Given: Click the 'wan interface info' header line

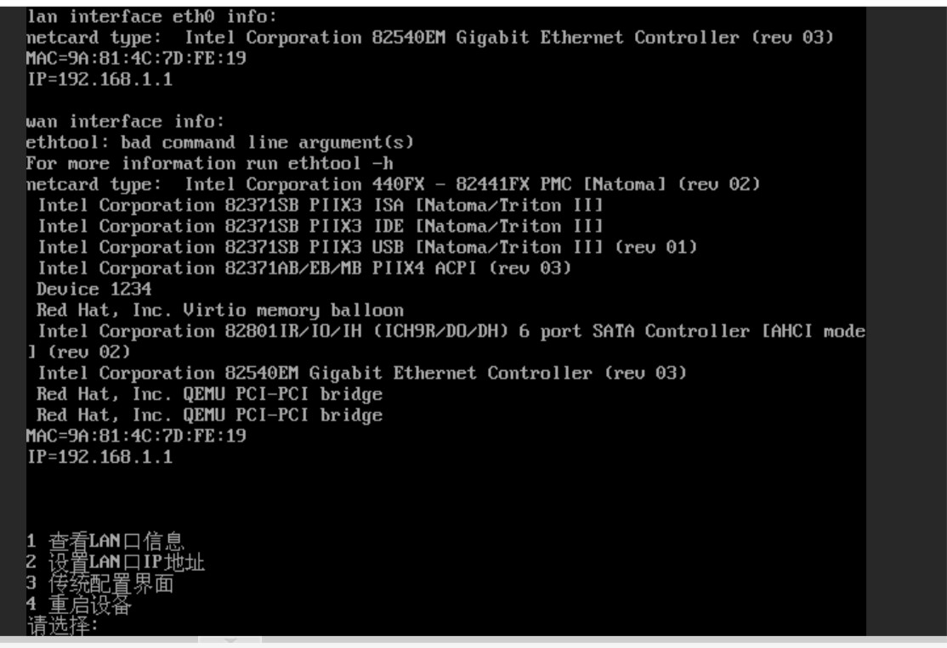Looking at the screenshot, I should (x=126, y=121).
